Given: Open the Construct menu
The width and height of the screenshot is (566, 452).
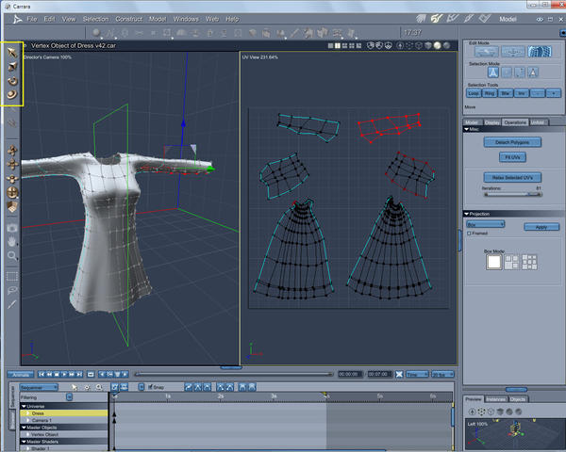Looking at the screenshot, I should [128, 19].
